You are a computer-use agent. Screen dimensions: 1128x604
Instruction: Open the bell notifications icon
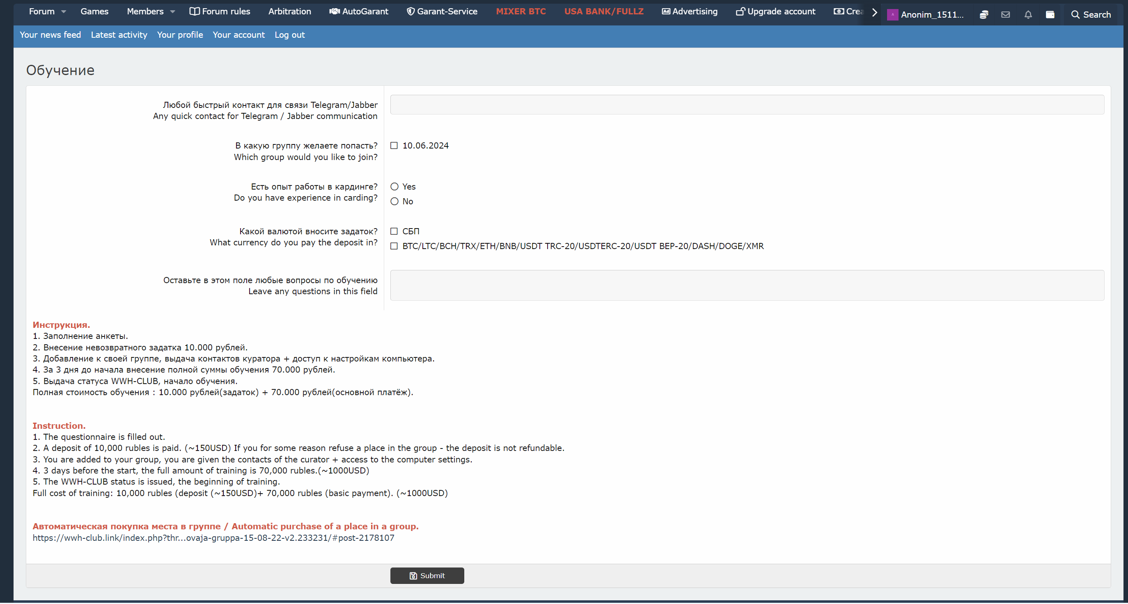pyautogui.click(x=1028, y=14)
